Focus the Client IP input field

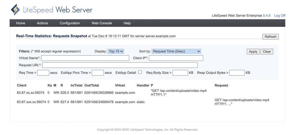point(176,58)
